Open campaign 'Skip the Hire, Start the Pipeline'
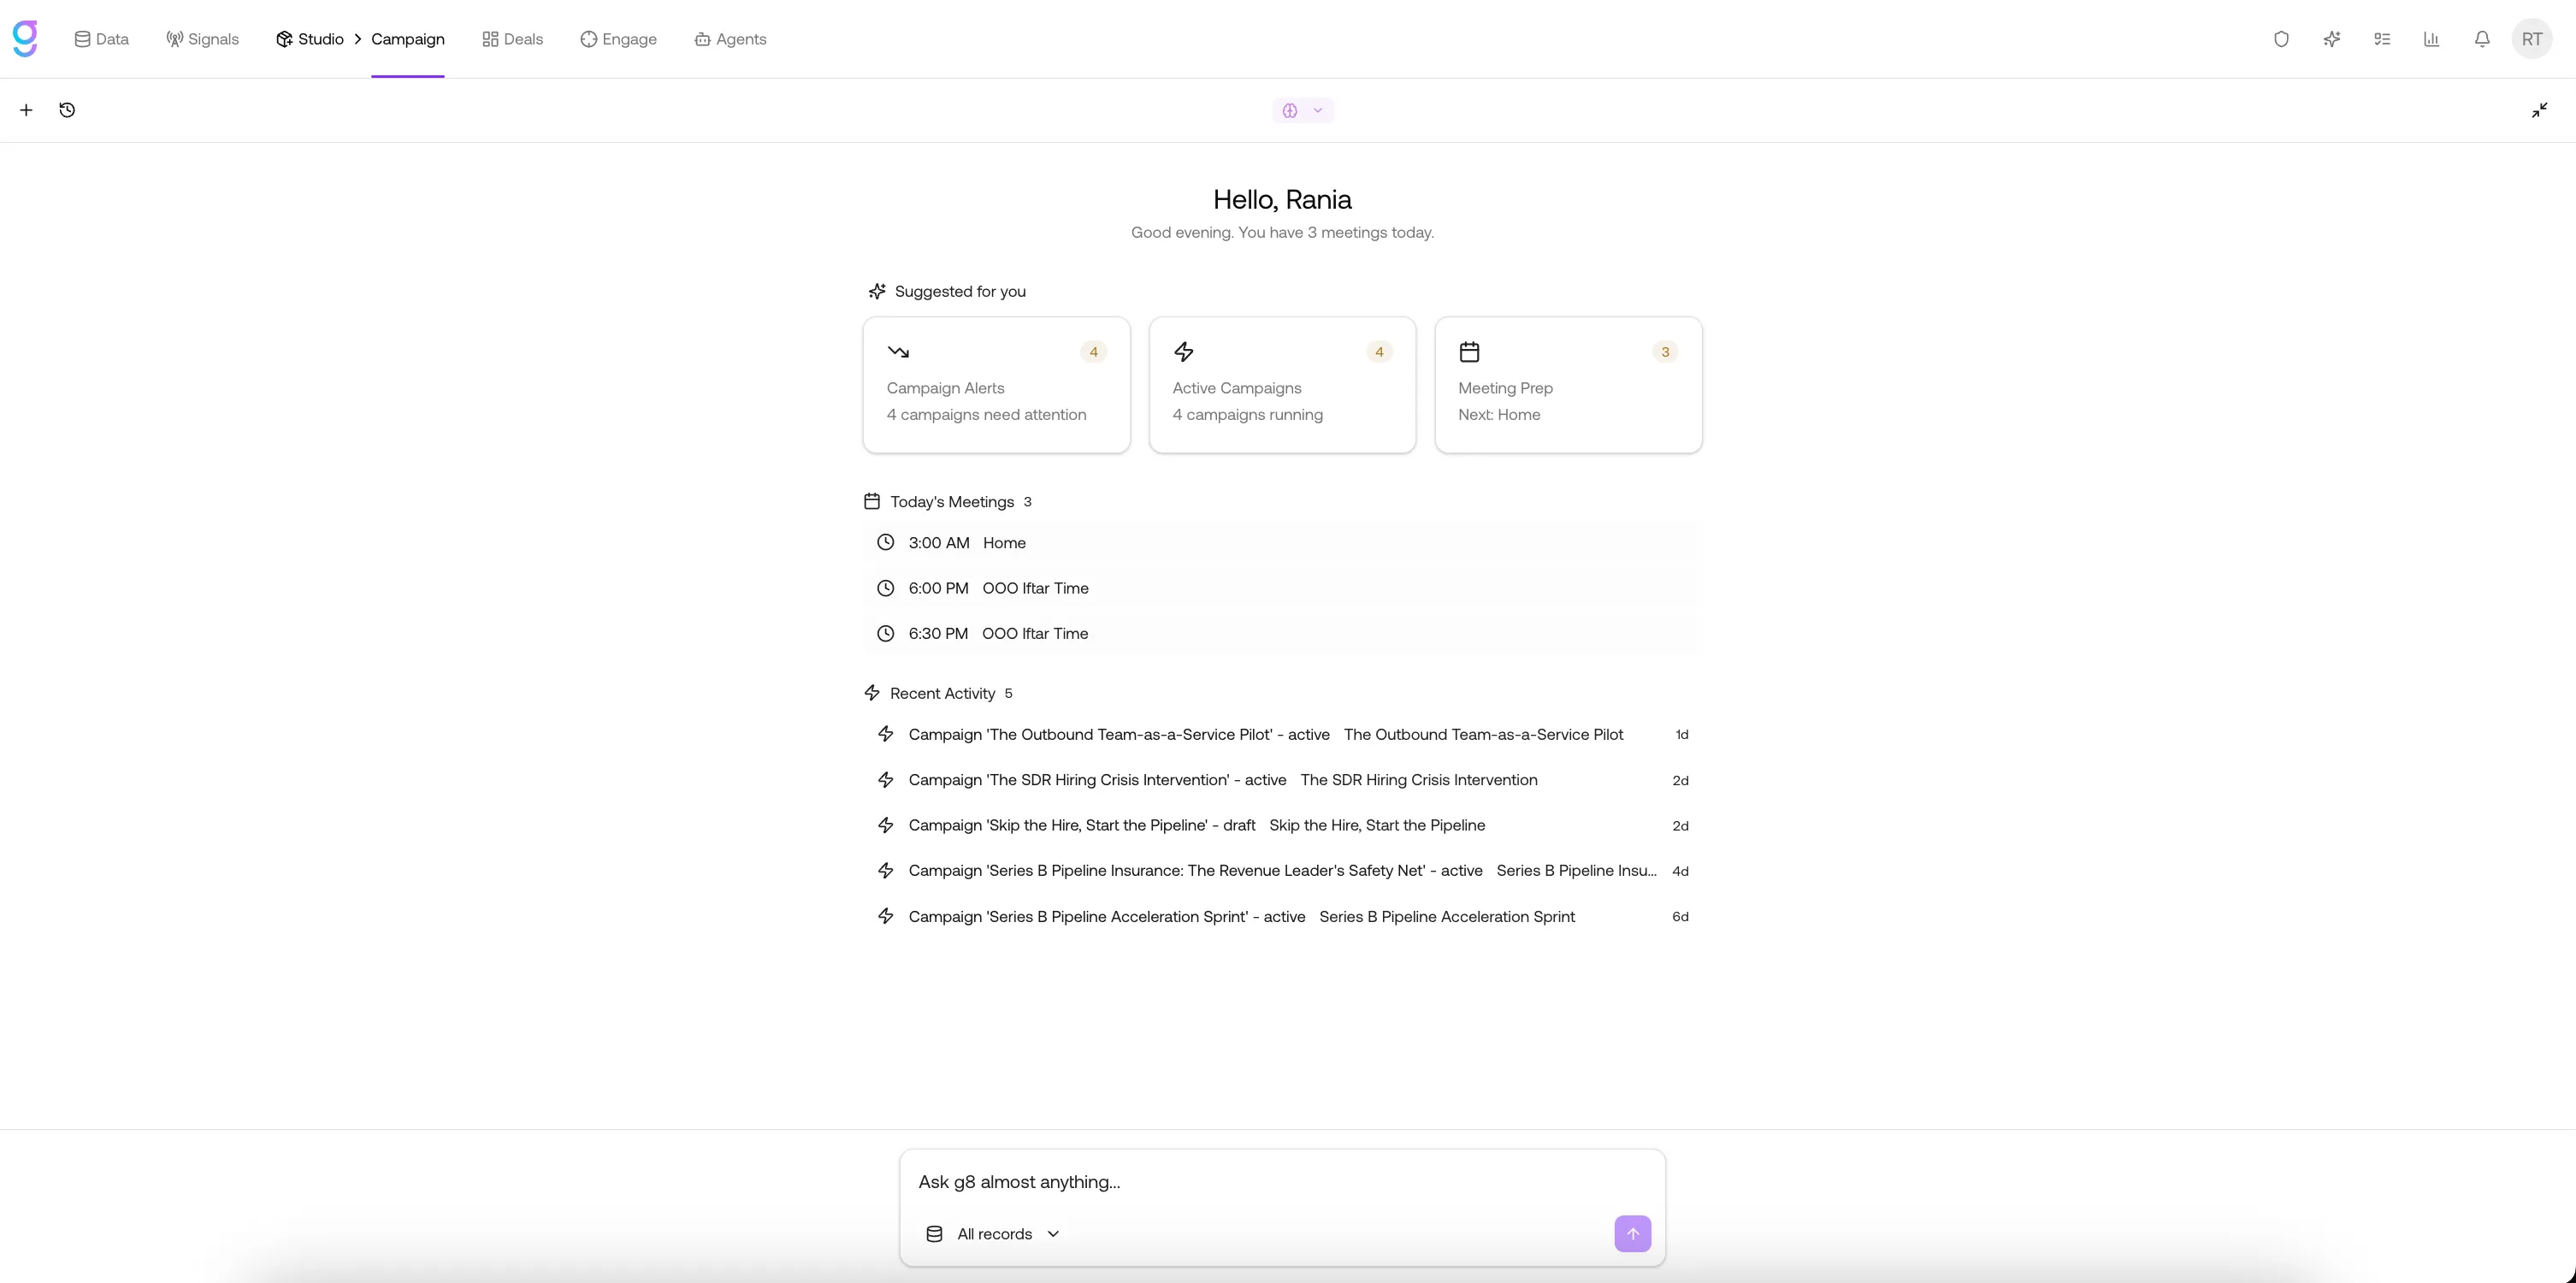 click(1196, 825)
